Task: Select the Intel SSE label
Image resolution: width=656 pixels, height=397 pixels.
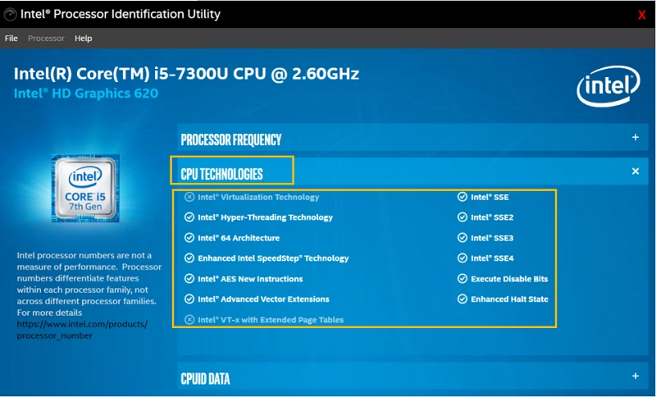Action: [x=490, y=197]
